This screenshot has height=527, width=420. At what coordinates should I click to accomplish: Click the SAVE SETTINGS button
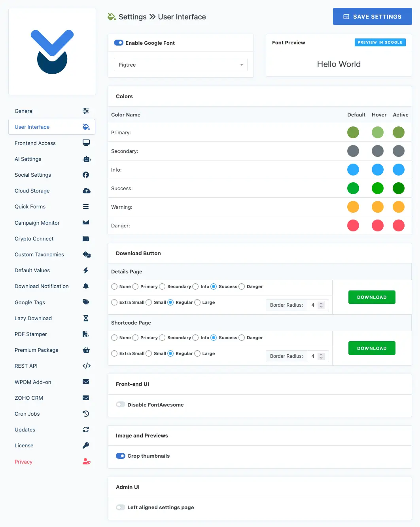coord(372,16)
